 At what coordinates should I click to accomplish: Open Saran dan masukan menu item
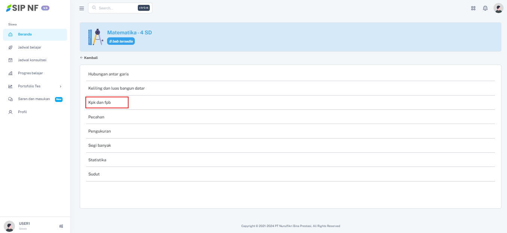pos(34,99)
